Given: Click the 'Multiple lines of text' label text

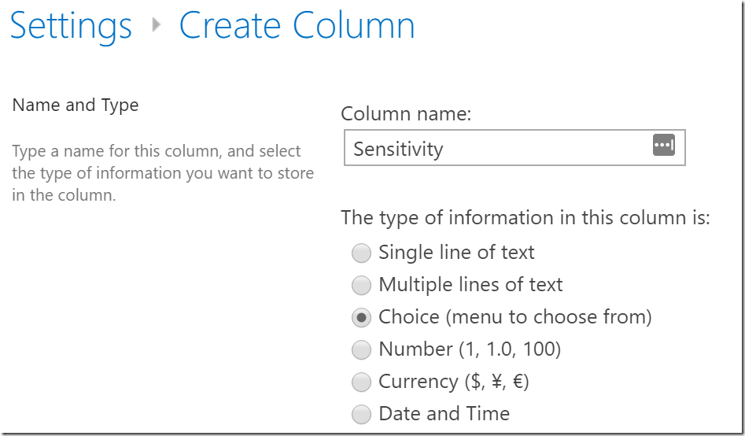Looking at the screenshot, I should point(470,284).
